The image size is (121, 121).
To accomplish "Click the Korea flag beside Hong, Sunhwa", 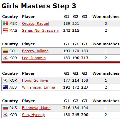I will click(5, 80).
